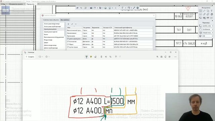The width and height of the screenshot is (215, 121).
Task: Open Snipping Tool more options menu
Action: pyautogui.click(x=175, y=57)
